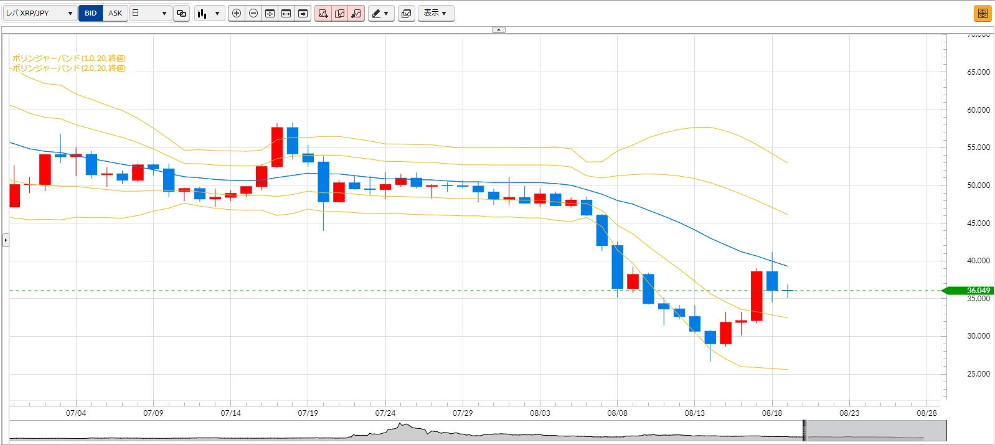This screenshot has width=995, height=445.
Task: Click the remove indicator chart icon
Action: coord(356,13)
